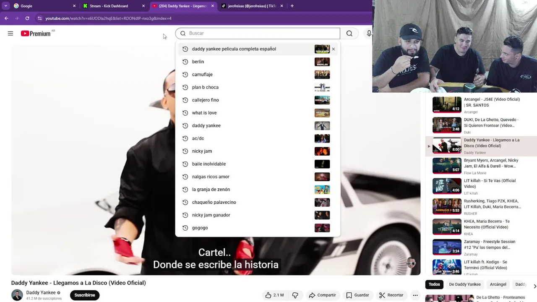Image resolution: width=537 pixels, height=302 pixels.
Task: Click the thumbnail beside 'la granja de zenón'
Action: 322,190
